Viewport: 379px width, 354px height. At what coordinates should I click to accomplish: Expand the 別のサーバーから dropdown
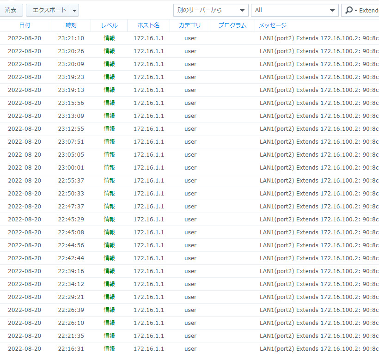click(210, 10)
